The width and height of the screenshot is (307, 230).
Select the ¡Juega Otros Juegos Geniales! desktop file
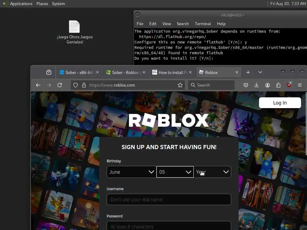click(75, 32)
